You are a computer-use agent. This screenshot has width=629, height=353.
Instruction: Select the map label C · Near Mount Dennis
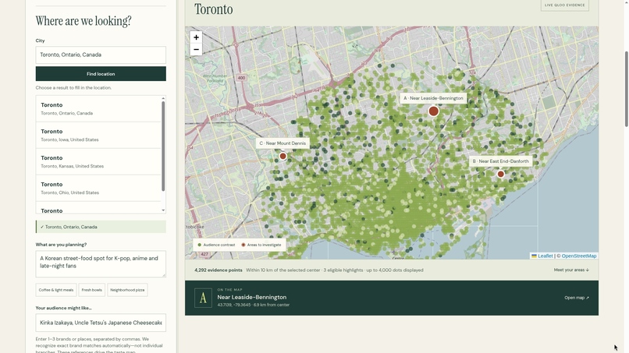pos(283,143)
